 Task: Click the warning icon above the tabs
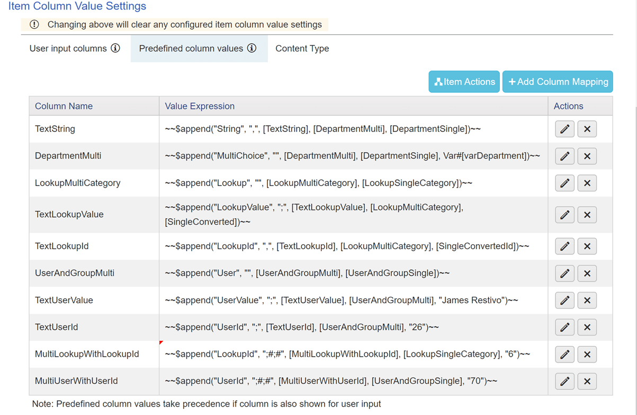(x=34, y=24)
